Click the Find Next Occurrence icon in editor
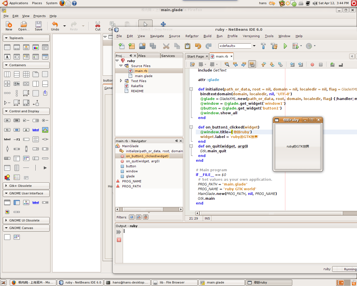Viewport: 357px width, 286px height. (x=244, y=65)
